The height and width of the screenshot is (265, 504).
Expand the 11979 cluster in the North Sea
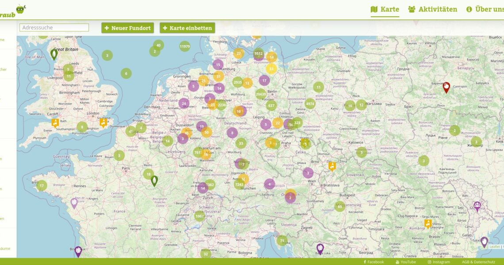click(185, 46)
